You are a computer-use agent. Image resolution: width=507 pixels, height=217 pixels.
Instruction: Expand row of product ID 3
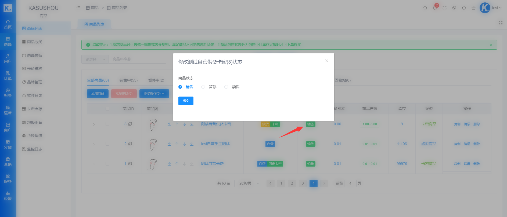[94, 124]
